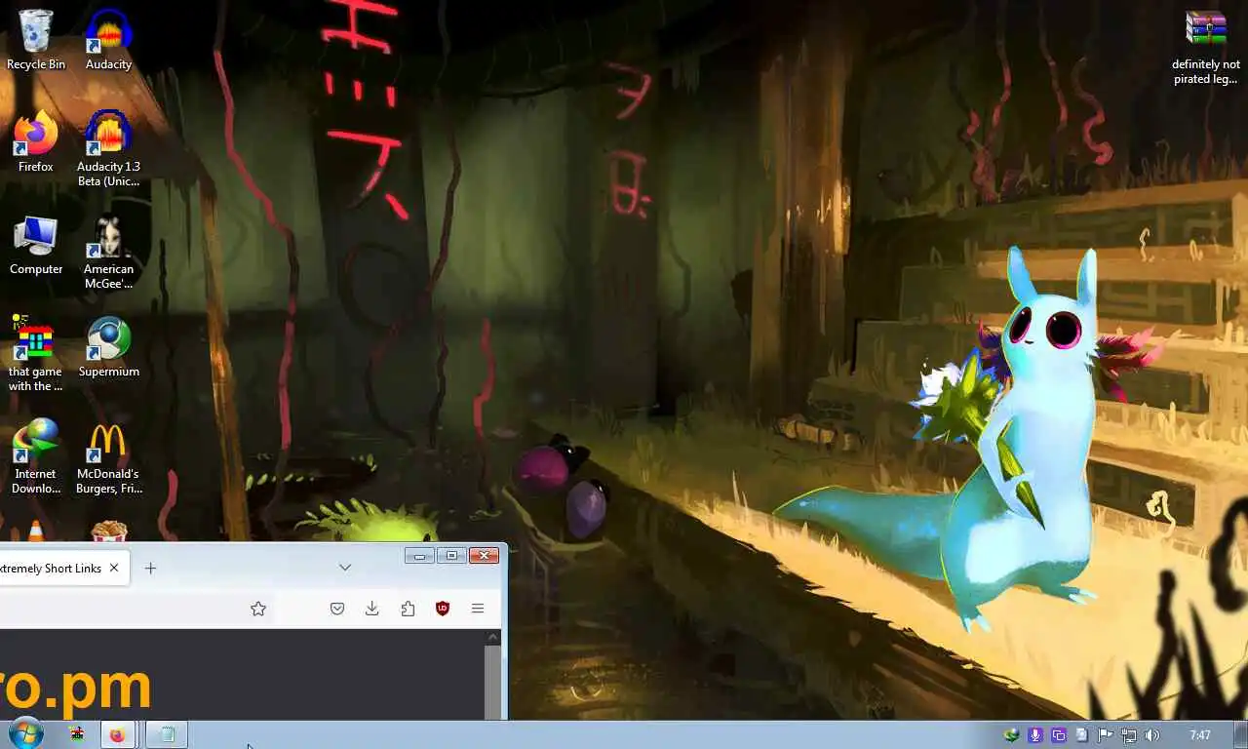The image size is (1248, 749).
Task: Maximize the Firefox window
Action: (451, 556)
